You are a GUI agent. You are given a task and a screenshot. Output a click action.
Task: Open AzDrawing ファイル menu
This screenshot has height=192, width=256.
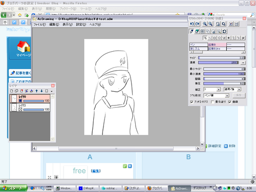tap(39, 25)
